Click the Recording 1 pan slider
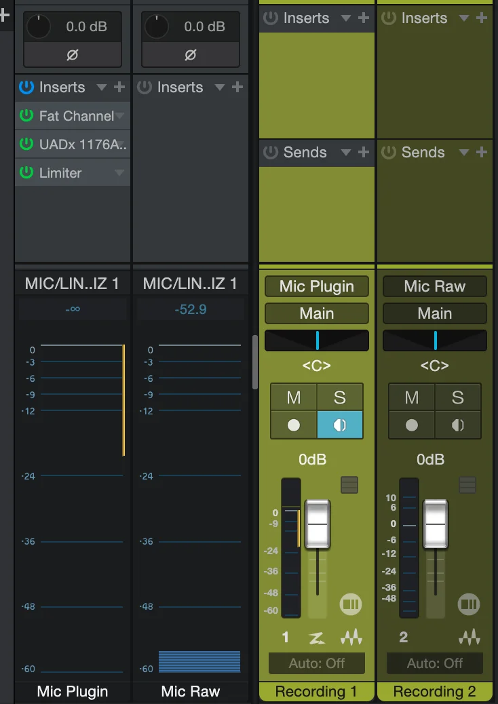This screenshot has height=704, width=498. click(x=317, y=340)
